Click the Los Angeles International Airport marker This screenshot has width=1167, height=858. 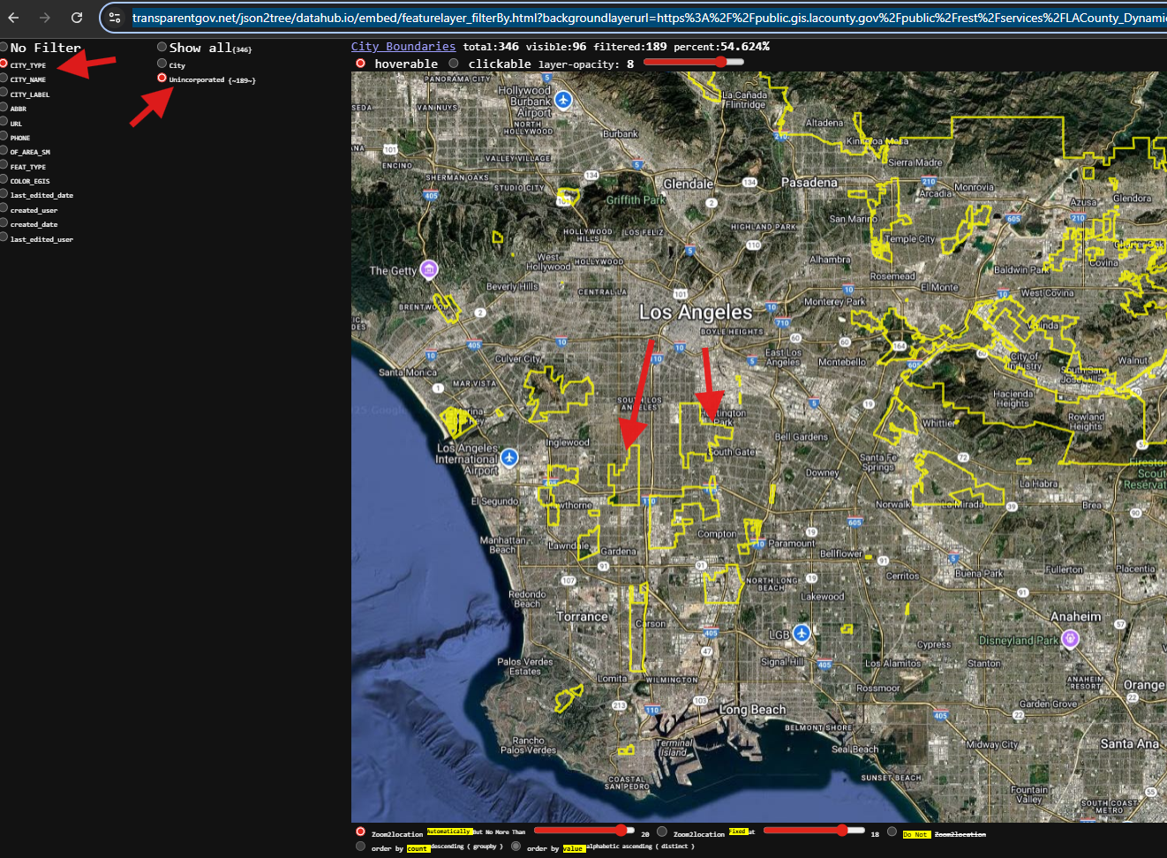coord(509,457)
